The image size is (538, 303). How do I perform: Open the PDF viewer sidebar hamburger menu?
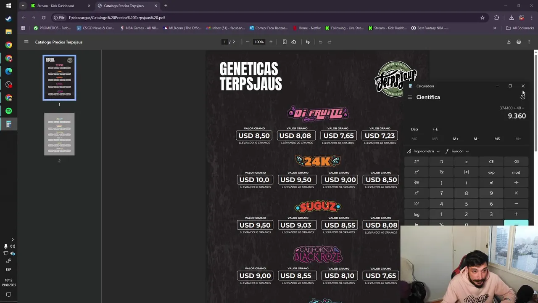pos(26,42)
